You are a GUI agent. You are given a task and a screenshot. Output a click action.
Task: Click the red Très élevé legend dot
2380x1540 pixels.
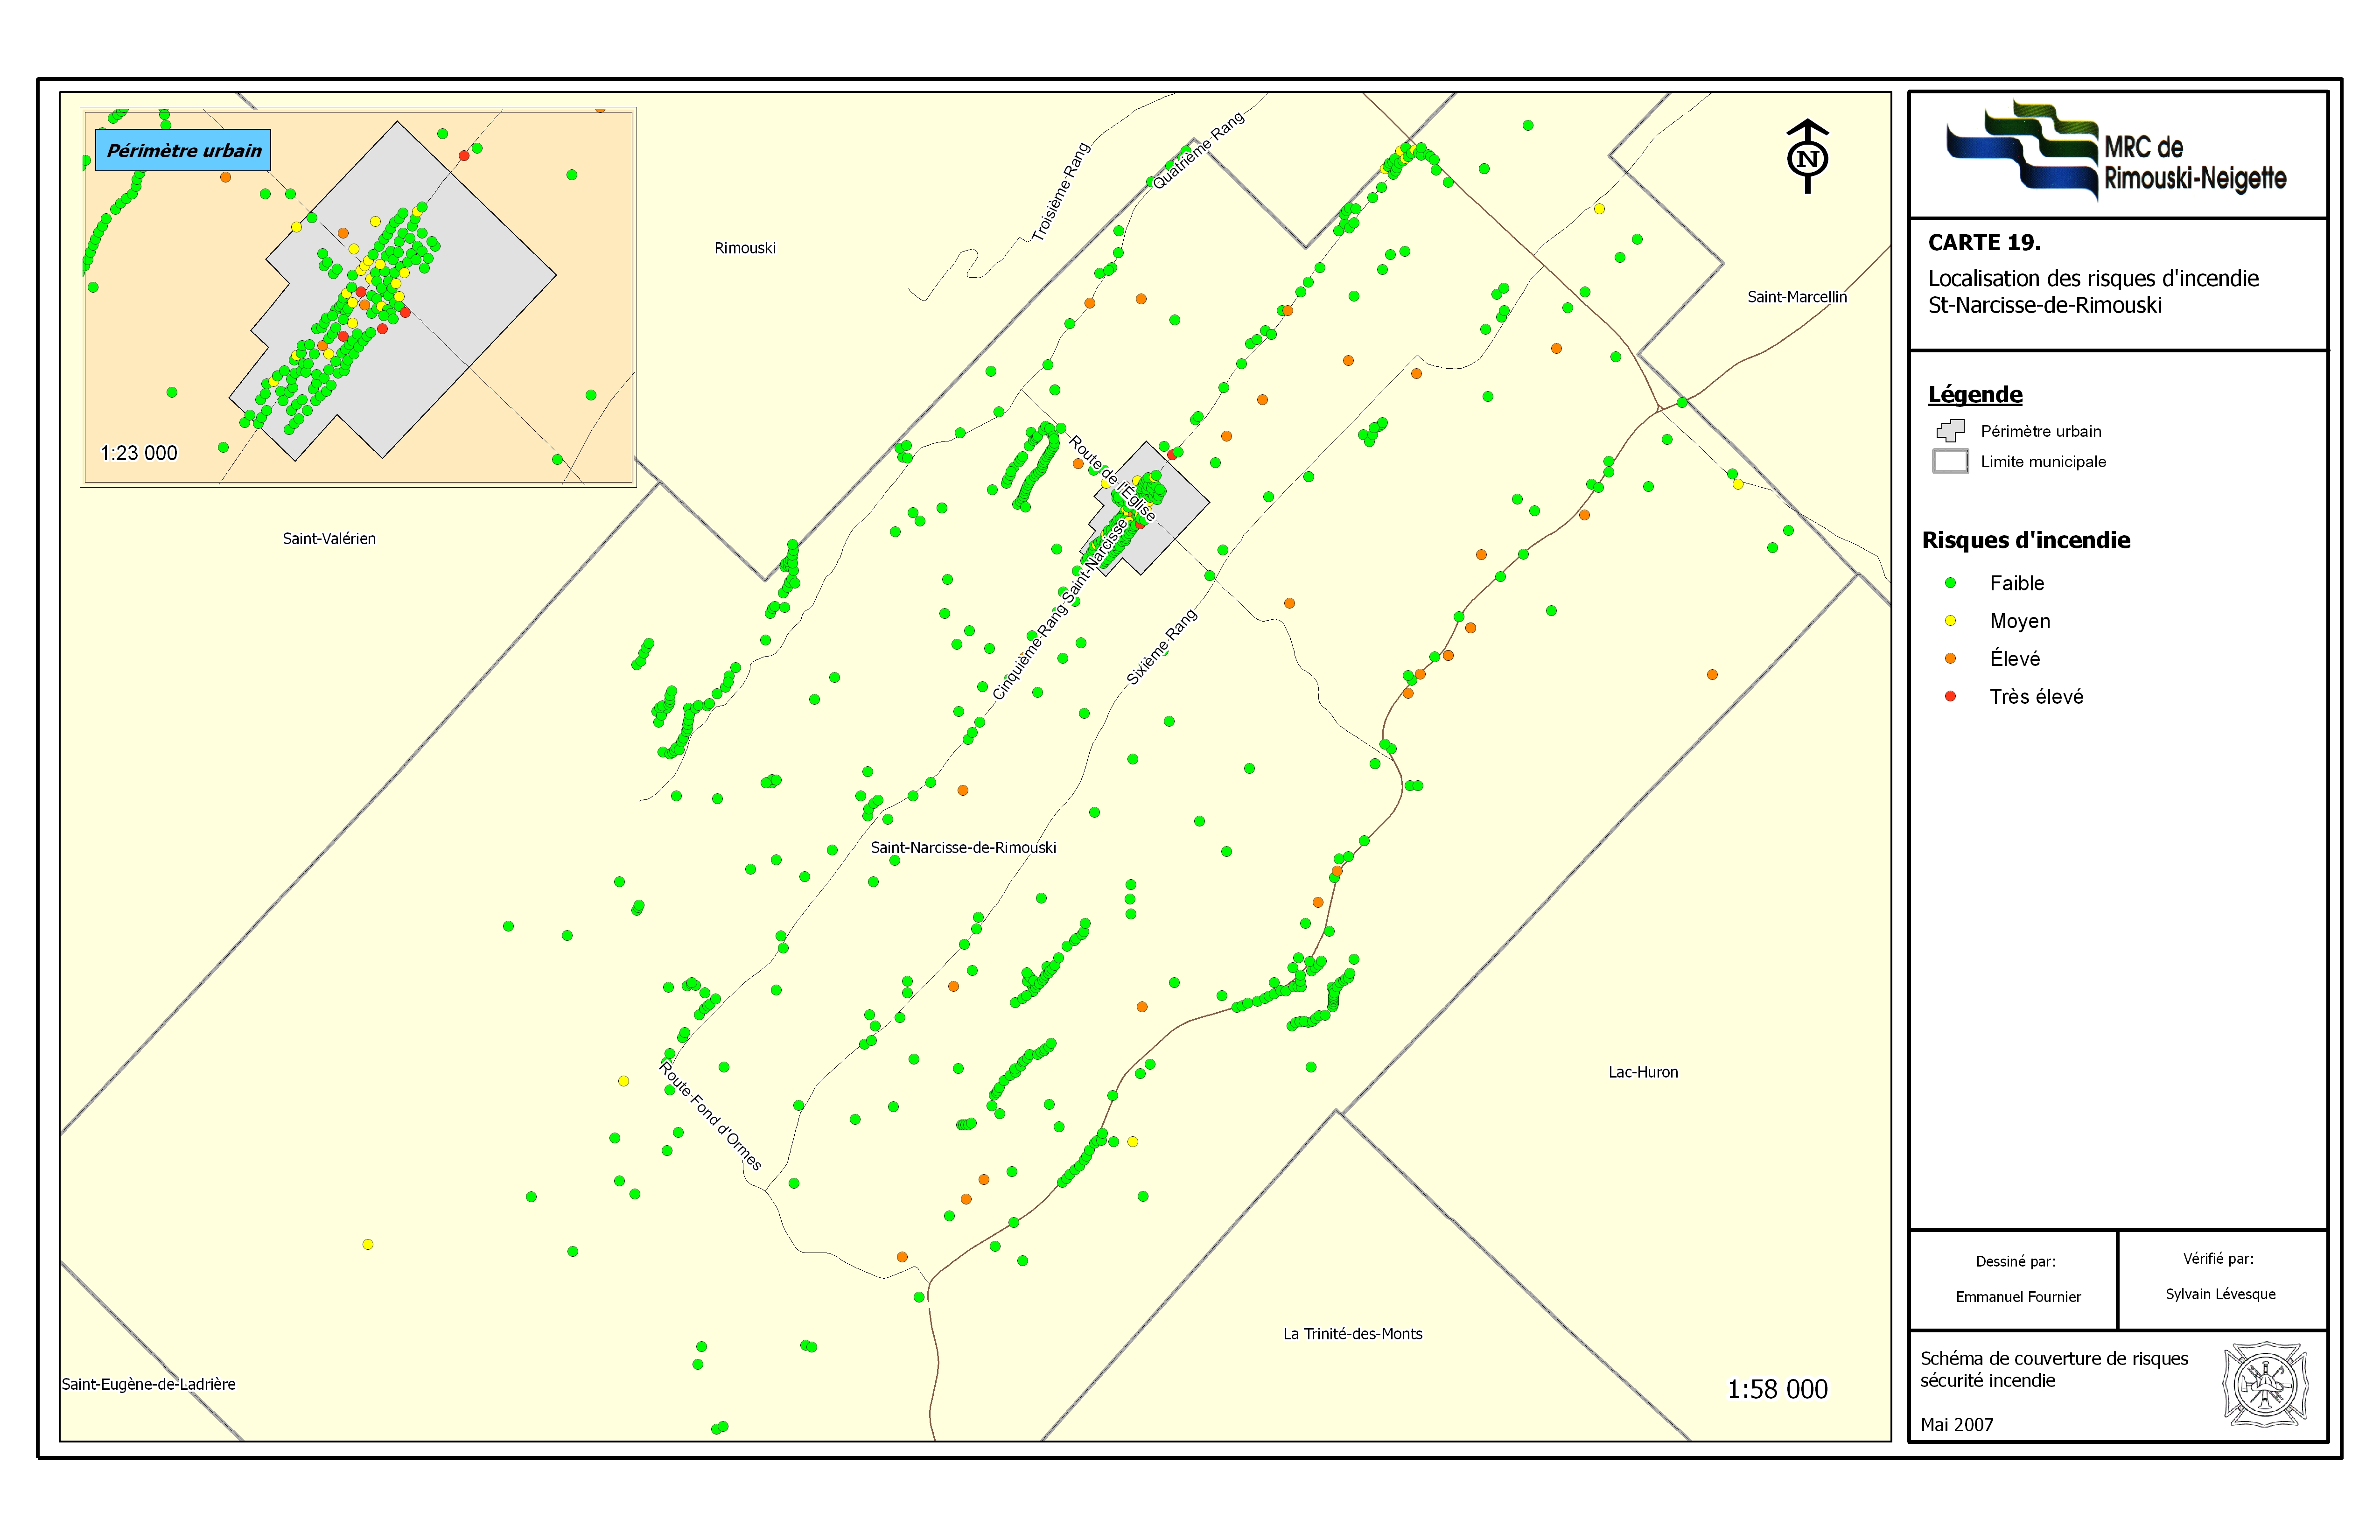(x=1950, y=696)
